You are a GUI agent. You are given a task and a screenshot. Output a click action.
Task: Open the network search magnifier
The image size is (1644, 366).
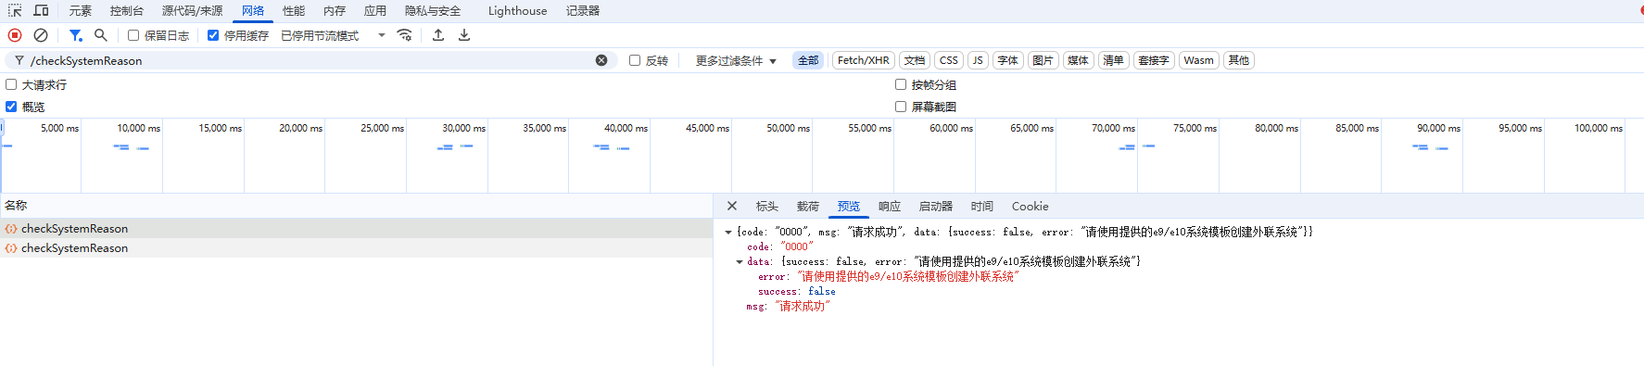click(x=101, y=35)
